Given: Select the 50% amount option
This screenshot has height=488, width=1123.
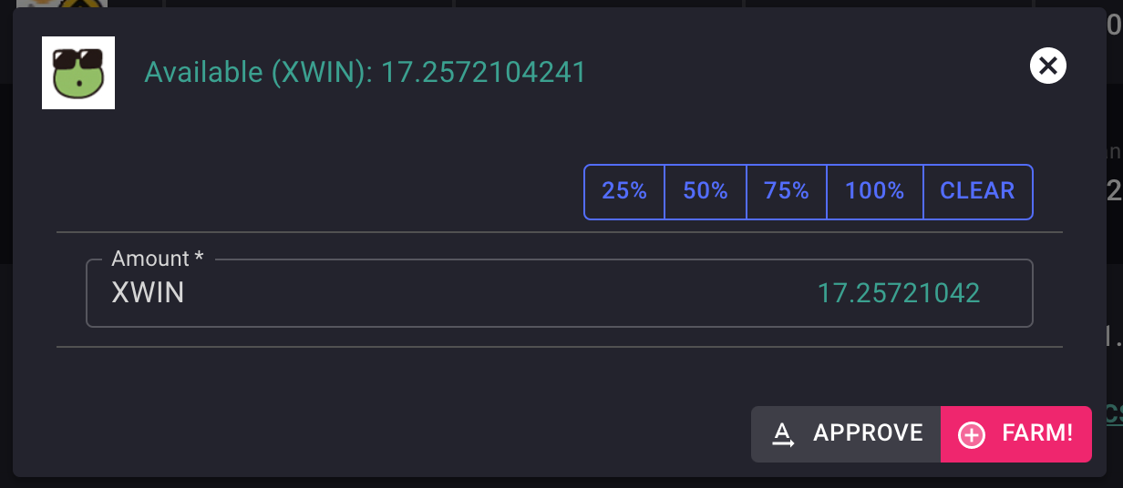Looking at the screenshot, I should (x=706, y=191).
